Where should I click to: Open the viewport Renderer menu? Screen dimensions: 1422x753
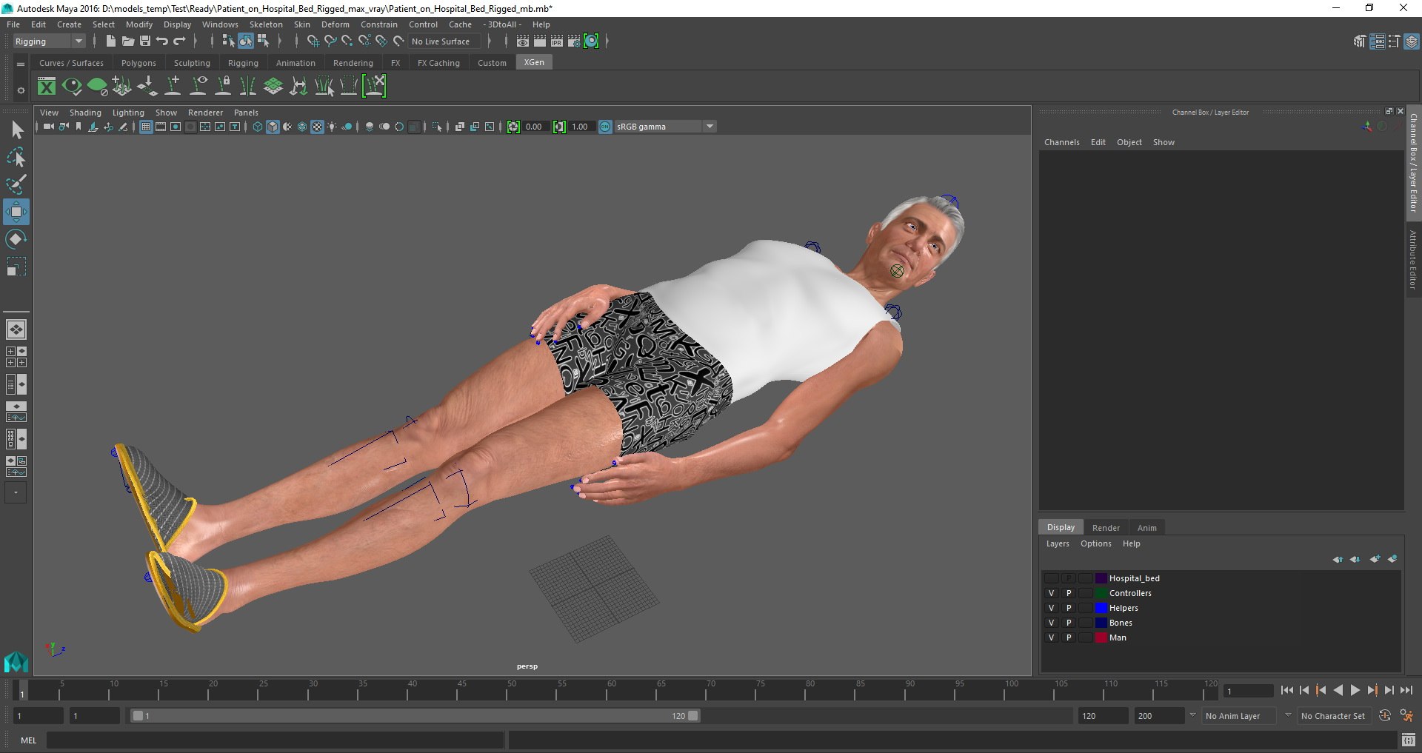coord(205,113)
